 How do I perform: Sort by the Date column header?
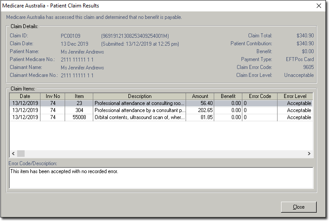click(25, 96)
